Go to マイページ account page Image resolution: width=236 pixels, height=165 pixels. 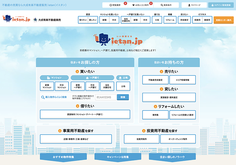click(x=194, y=5)
